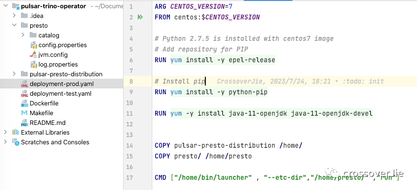This screenshot has height=190, width=417.
Task: Open deployment-test.yaml file
Action: 61,93
